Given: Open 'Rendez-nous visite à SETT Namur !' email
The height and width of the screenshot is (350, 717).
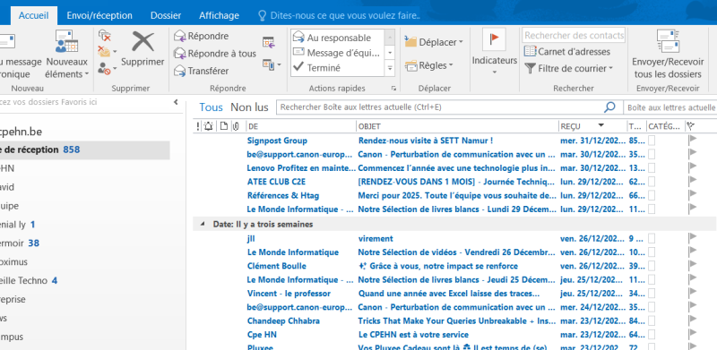Looking at the screenshot, I should pos(425,141).
